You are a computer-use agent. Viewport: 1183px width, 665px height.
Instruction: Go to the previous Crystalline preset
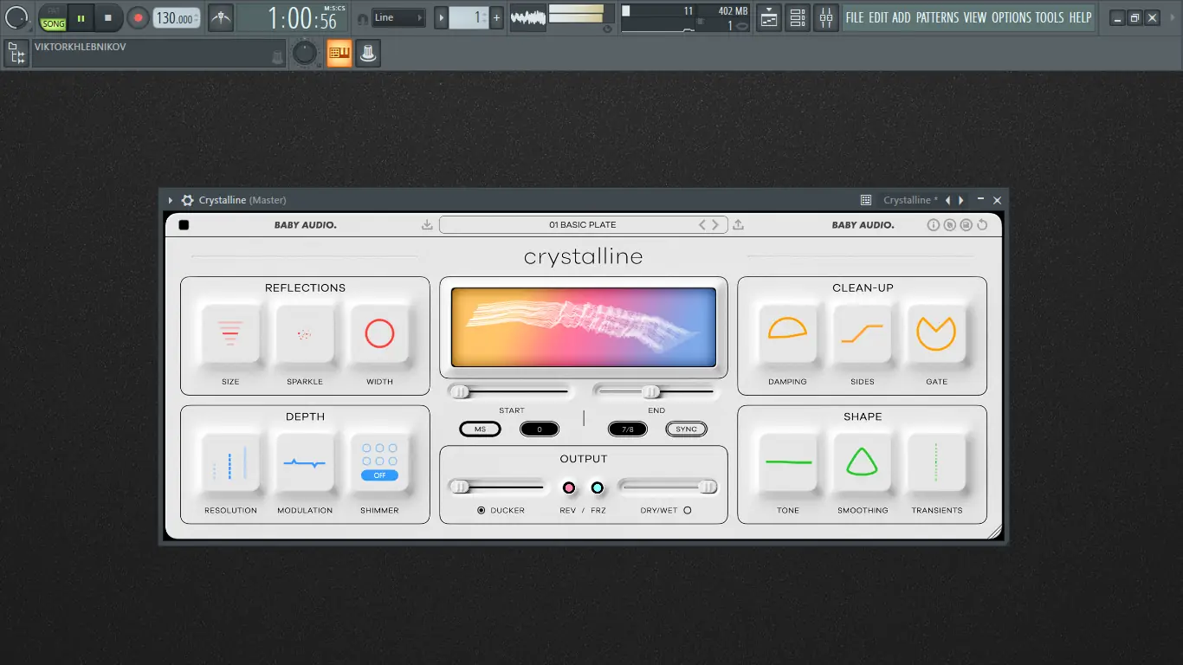(703, 225)
